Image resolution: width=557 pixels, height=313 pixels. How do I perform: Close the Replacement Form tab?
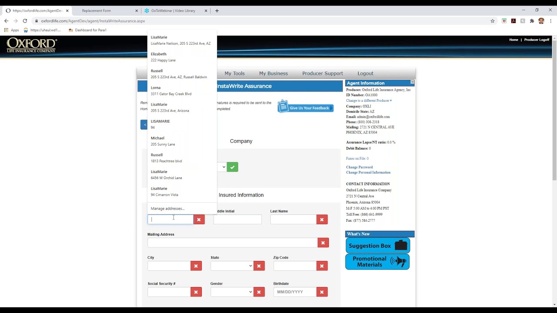137,10
